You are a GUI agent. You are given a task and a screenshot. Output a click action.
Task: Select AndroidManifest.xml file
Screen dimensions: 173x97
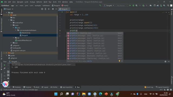(x=24, y=40)
